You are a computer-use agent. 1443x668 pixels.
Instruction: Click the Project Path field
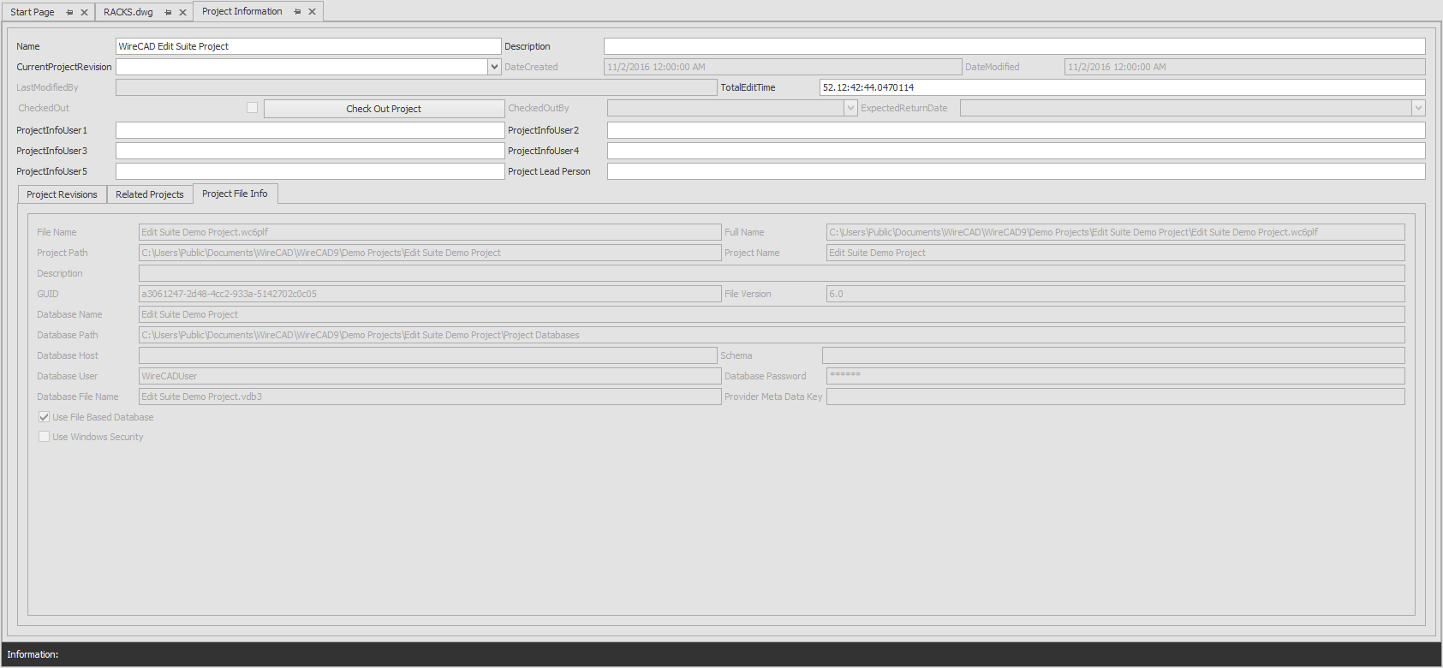pyautogui.click(x=430, y=253)
